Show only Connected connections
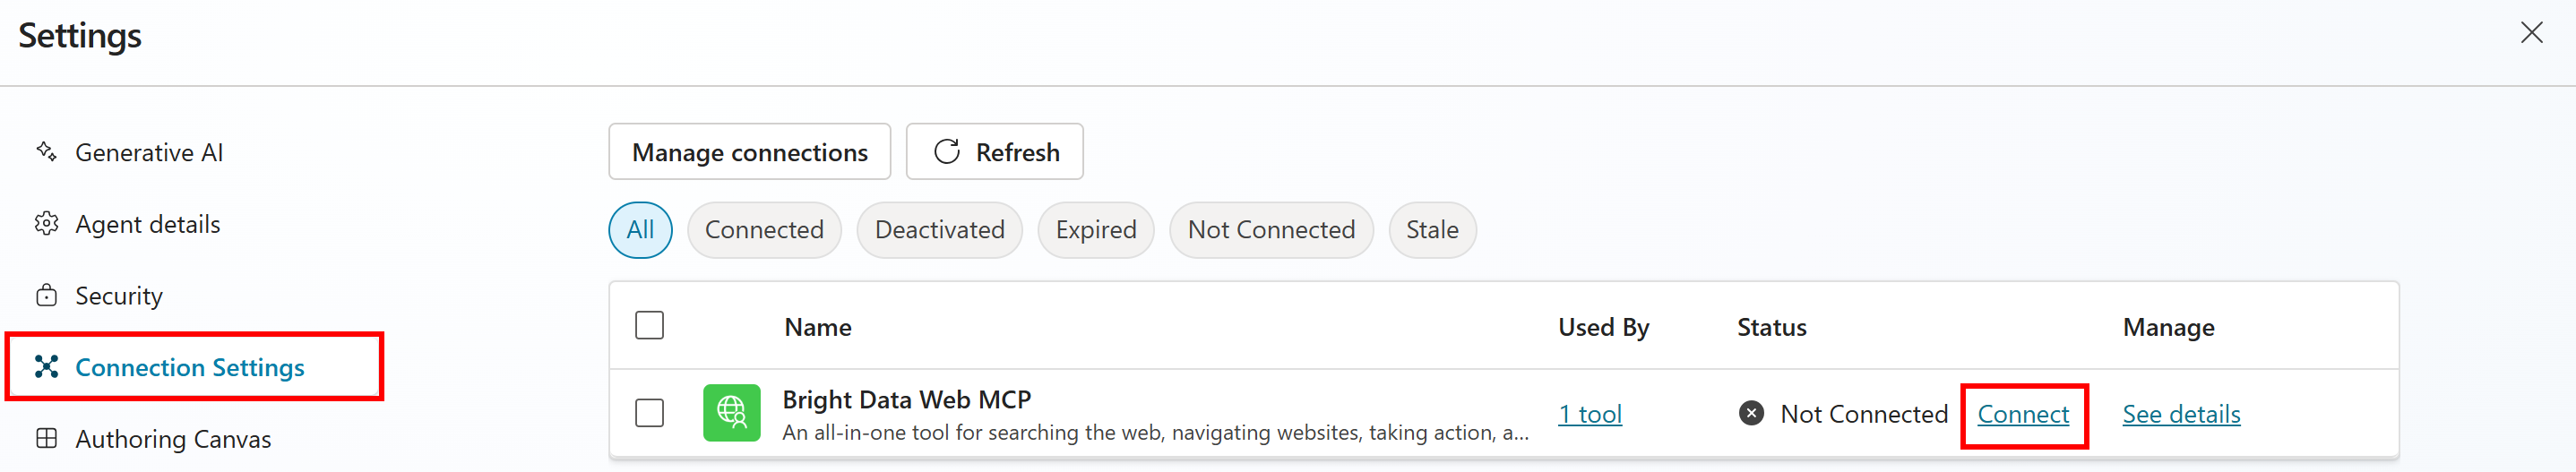The image size is (2576, 472). [764, 230]
